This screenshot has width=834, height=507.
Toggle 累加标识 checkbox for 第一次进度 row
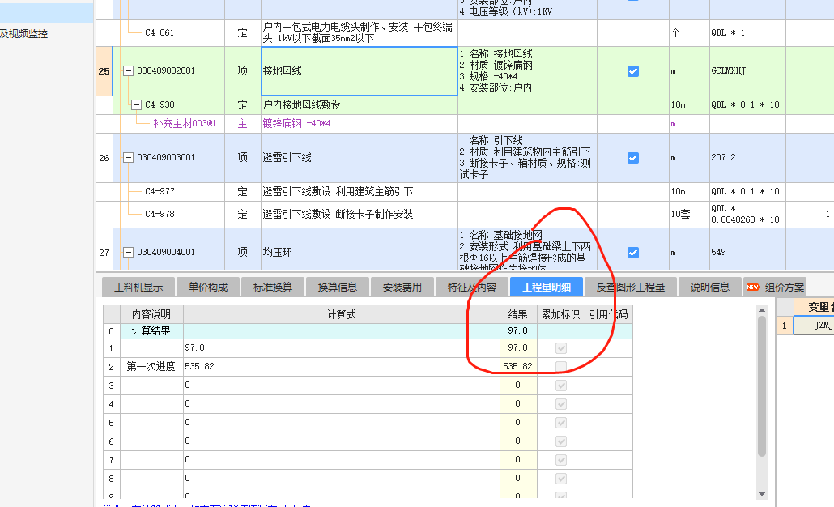pyautogui.click(x=561, y=367)
